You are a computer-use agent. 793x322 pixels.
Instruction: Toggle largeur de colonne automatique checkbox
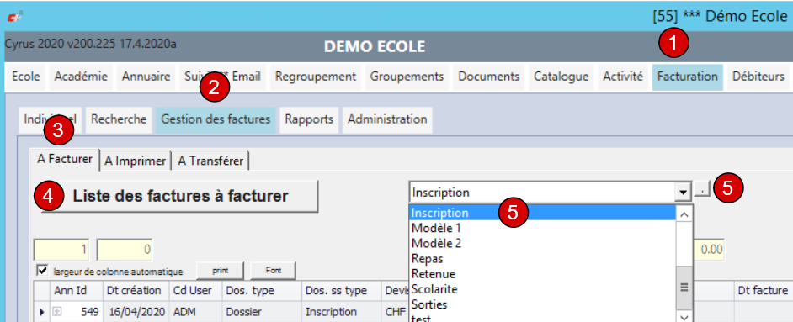click(x=43, y=270)
